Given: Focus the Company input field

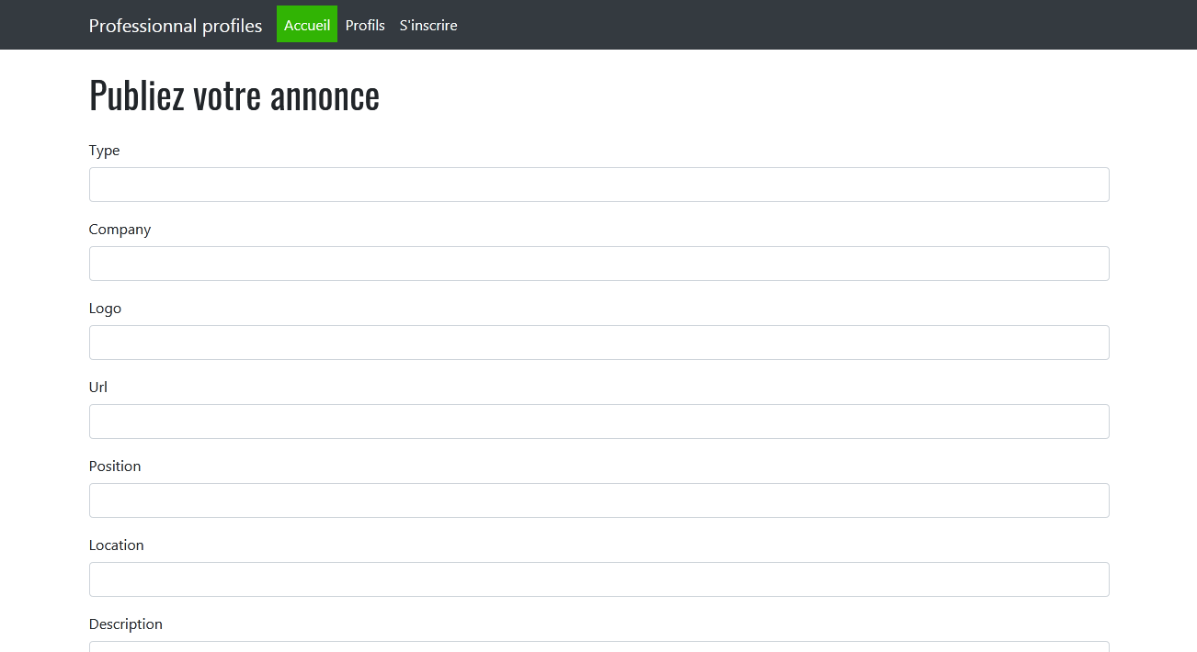Looking at the screenshot, I should 598,264.
